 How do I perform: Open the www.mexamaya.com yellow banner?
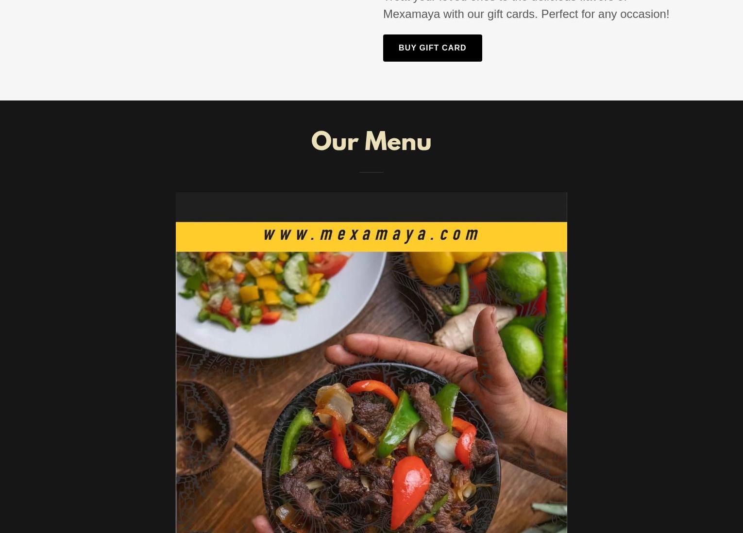click(371, 236)
